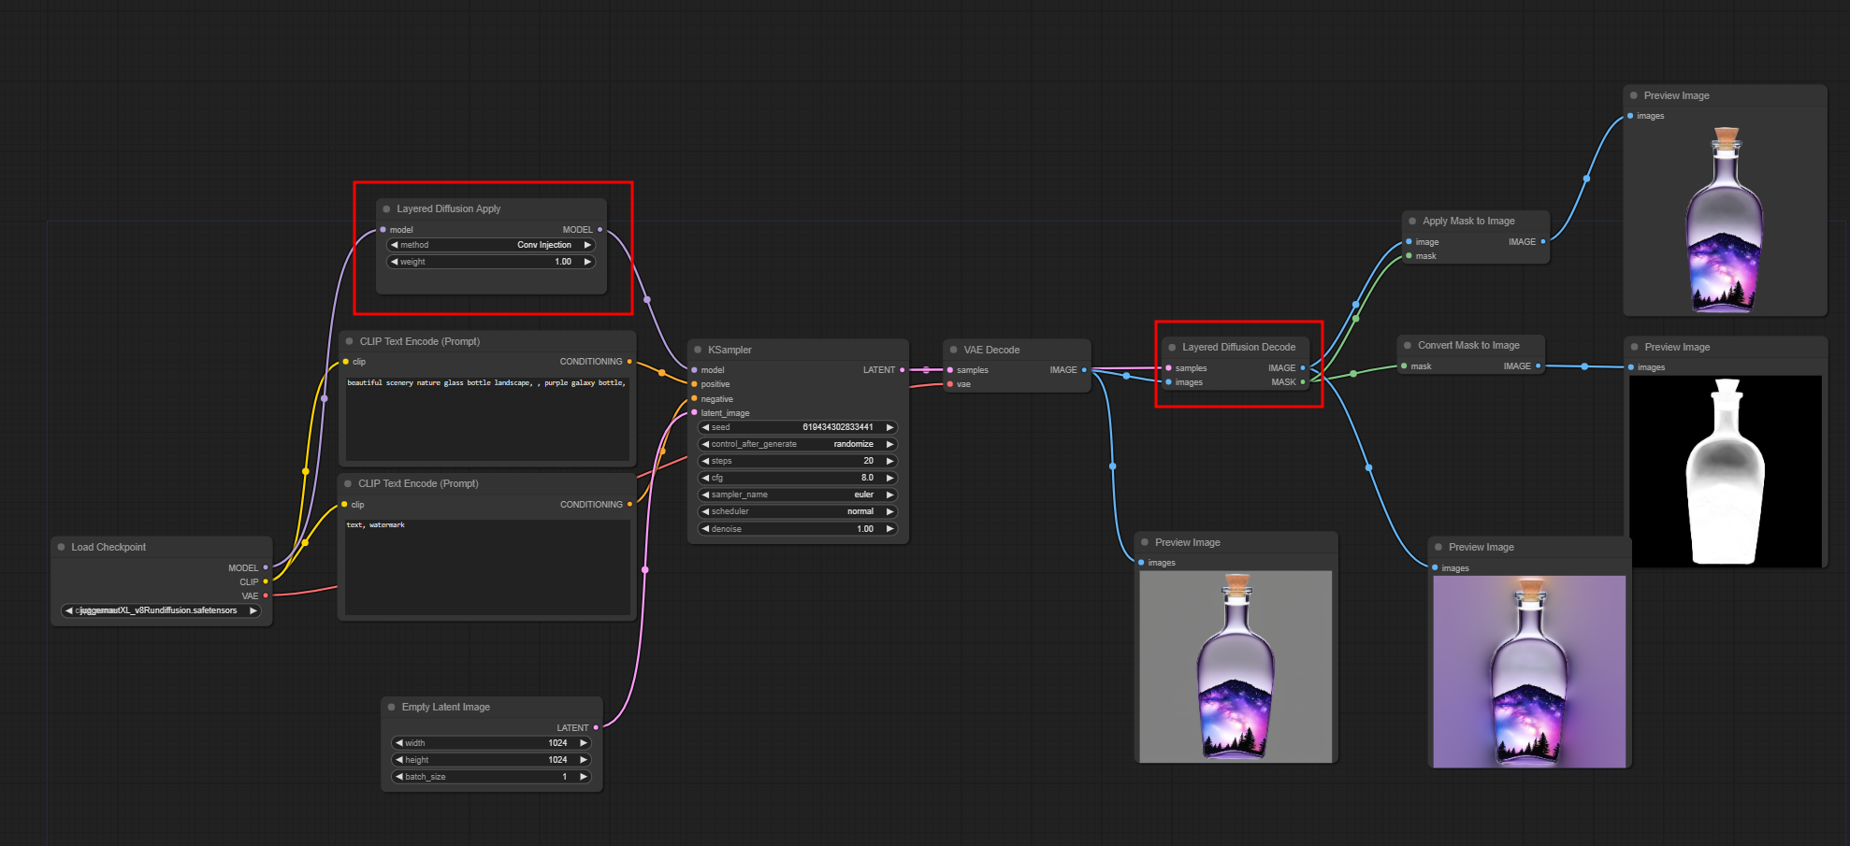Click the black and white mask preview image
Viewport: 1850px width, 846px height.
coord(1726,471)
